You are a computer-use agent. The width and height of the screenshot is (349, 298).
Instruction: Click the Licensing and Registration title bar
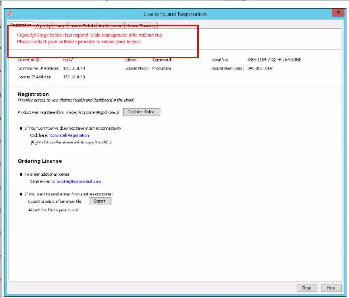pyautogui.click(x=174, y=13)
